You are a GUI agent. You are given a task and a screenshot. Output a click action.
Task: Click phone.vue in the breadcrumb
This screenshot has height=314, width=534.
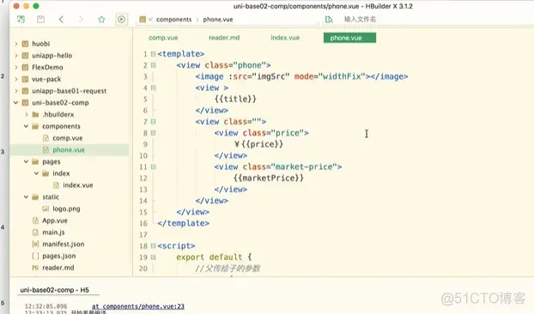[x=218, y=20]
